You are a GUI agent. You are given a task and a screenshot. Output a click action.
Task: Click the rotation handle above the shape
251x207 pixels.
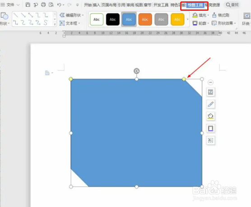coord(136,71)
